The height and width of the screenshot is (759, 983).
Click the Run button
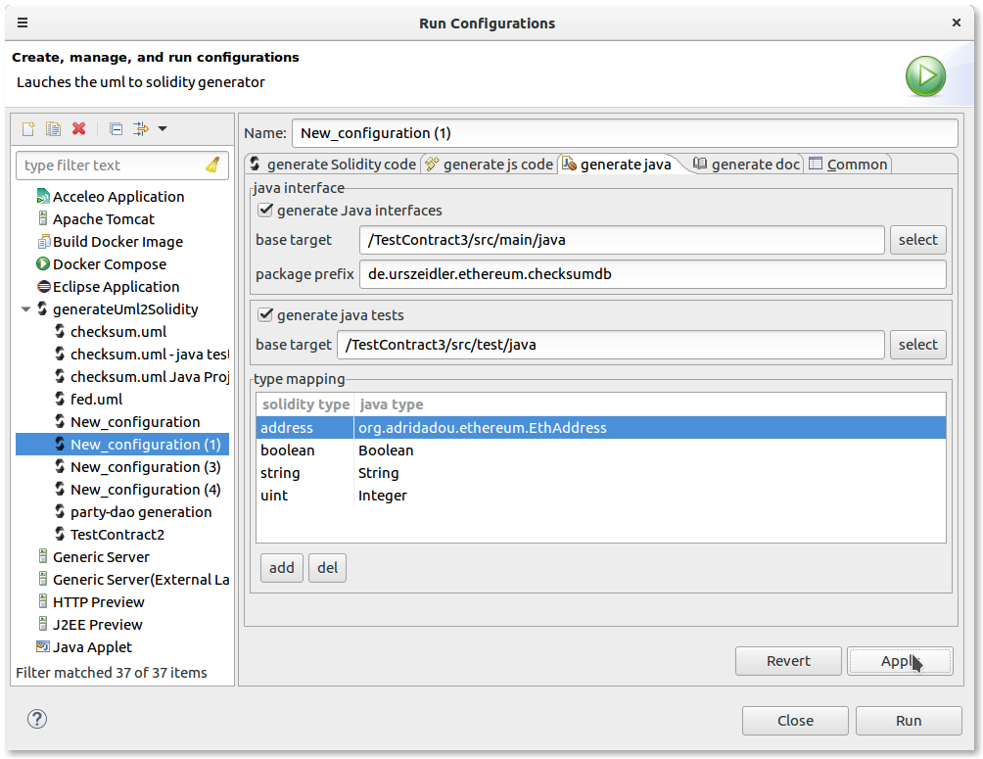pos(909,721)
